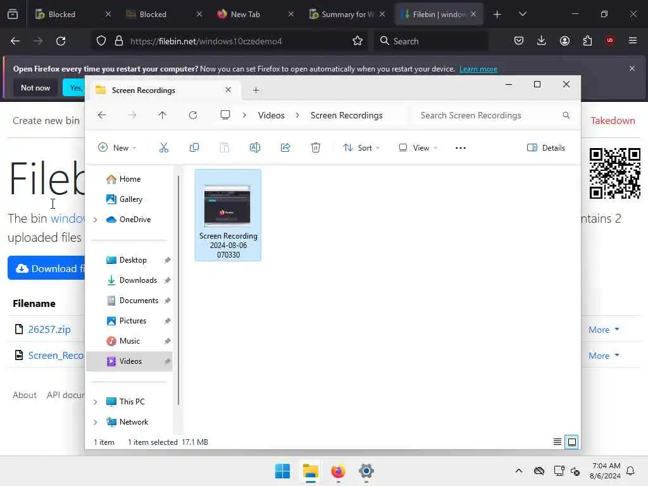Open Windows Start menu

(x=283, y=471)
